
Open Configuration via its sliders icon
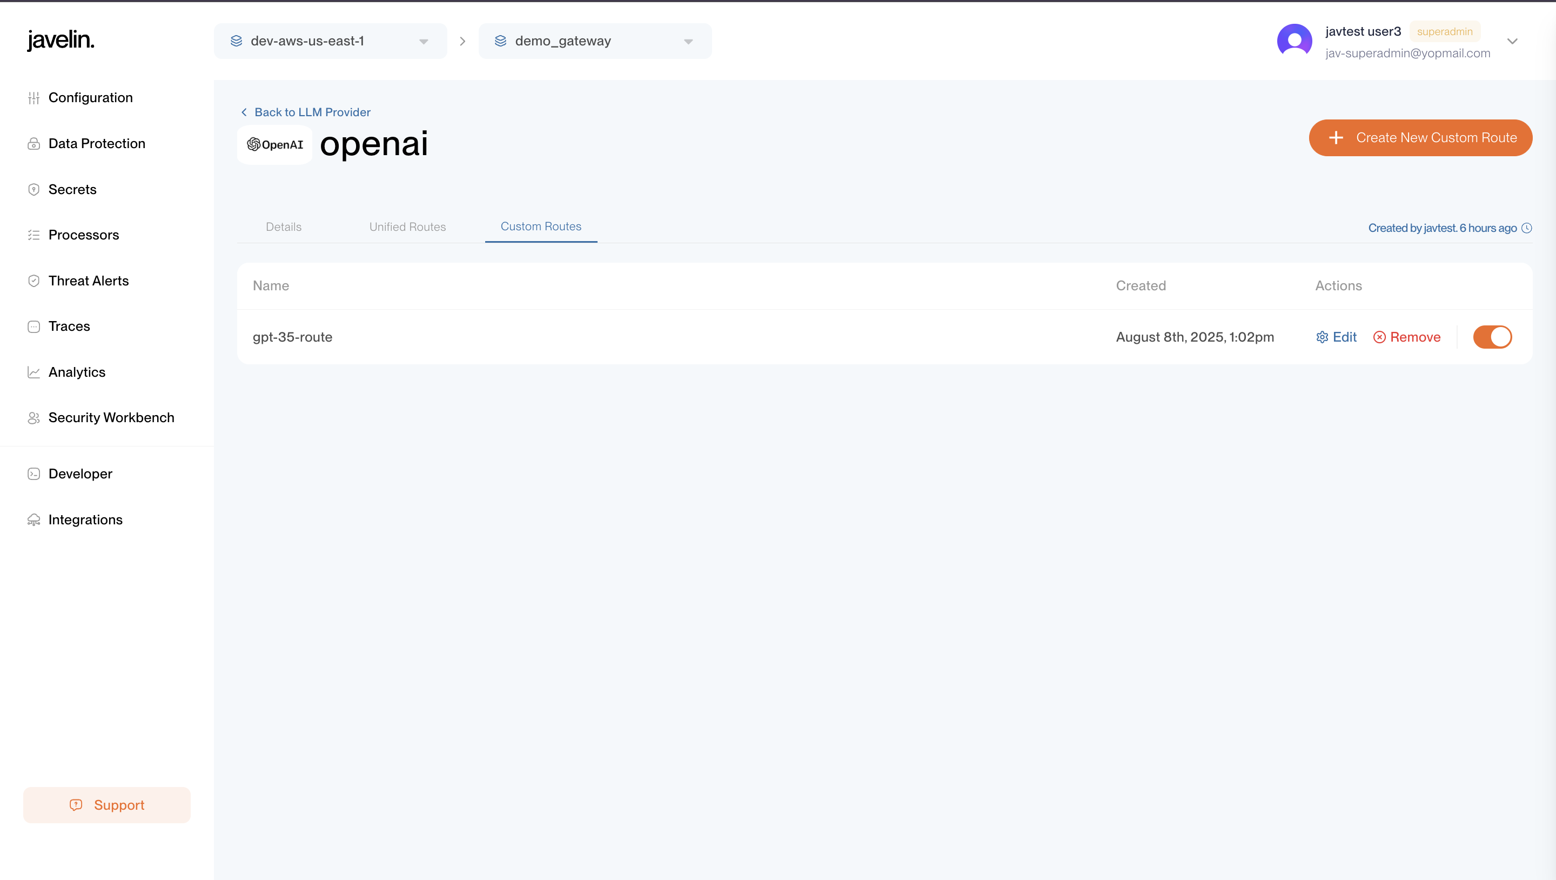click(x=34, y=98)
